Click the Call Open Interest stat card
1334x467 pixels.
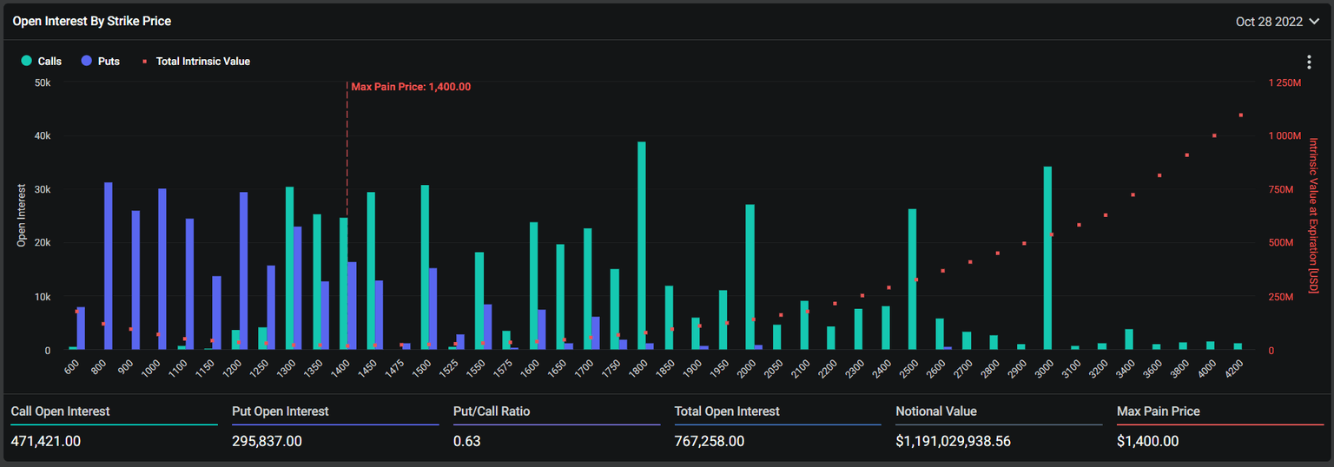point(113,426)
